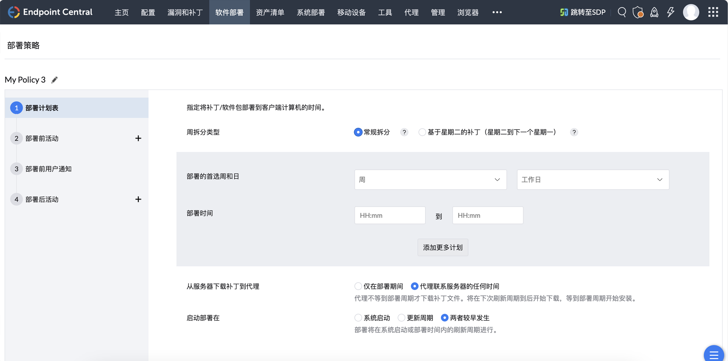Open the 工作日 weekday dropdown
Image resolution: width=728 pixels, height=361 pixels.
pyautogui.click(x=593, y=180)
